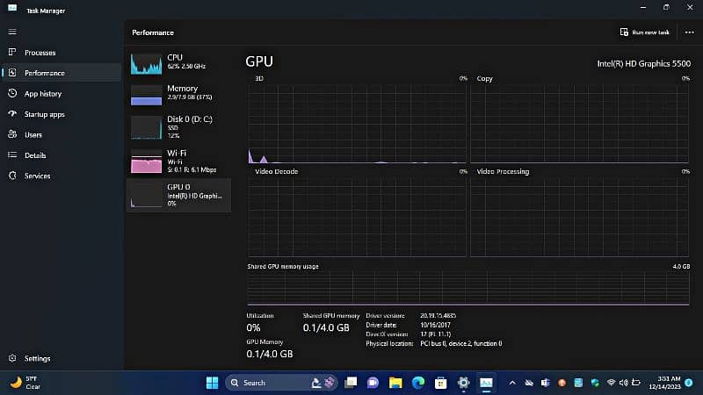Open Startup apps in the sidebar
Screen dimensions: 703x395
44,114
